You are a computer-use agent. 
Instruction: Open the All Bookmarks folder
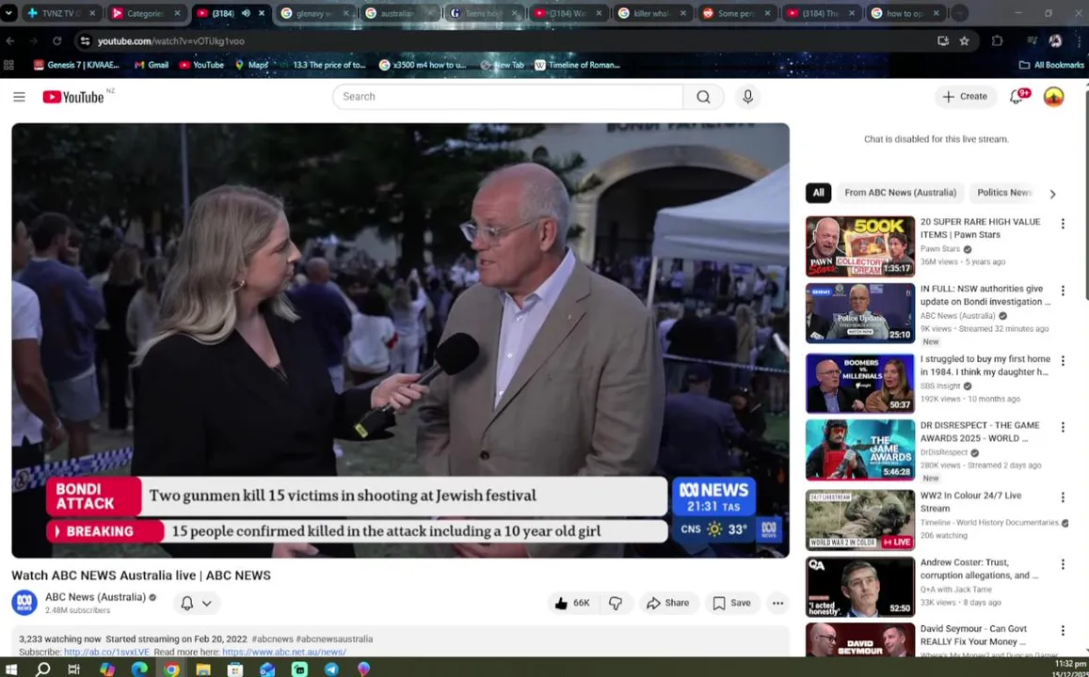coord(1051,65)
